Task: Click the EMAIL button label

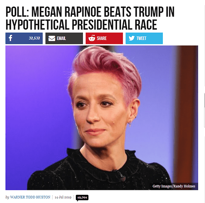Action: (x=61, y=39)
